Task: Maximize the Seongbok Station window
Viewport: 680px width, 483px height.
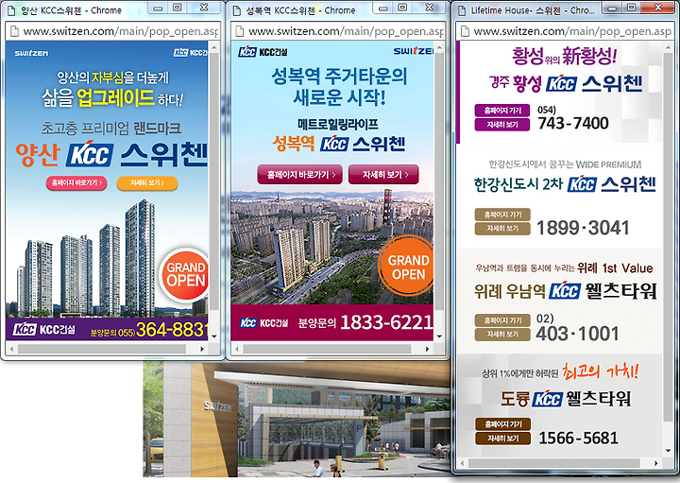Action: [x=402, y=8]
